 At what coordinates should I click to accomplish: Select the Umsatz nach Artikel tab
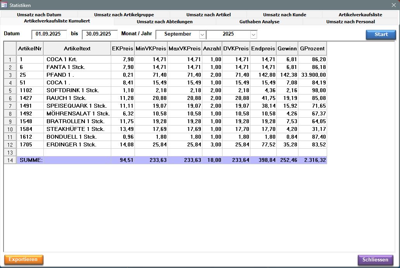[x=208, y=15]
